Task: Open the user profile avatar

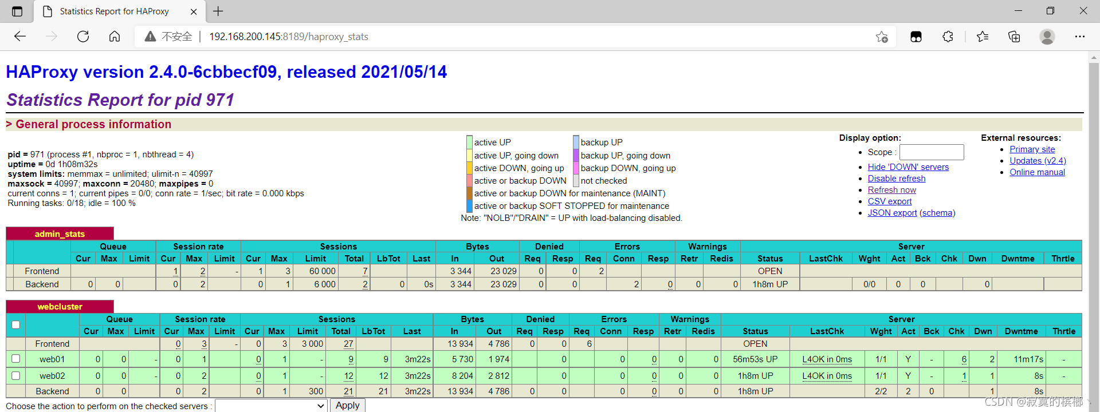Action: click(1047, 37)
